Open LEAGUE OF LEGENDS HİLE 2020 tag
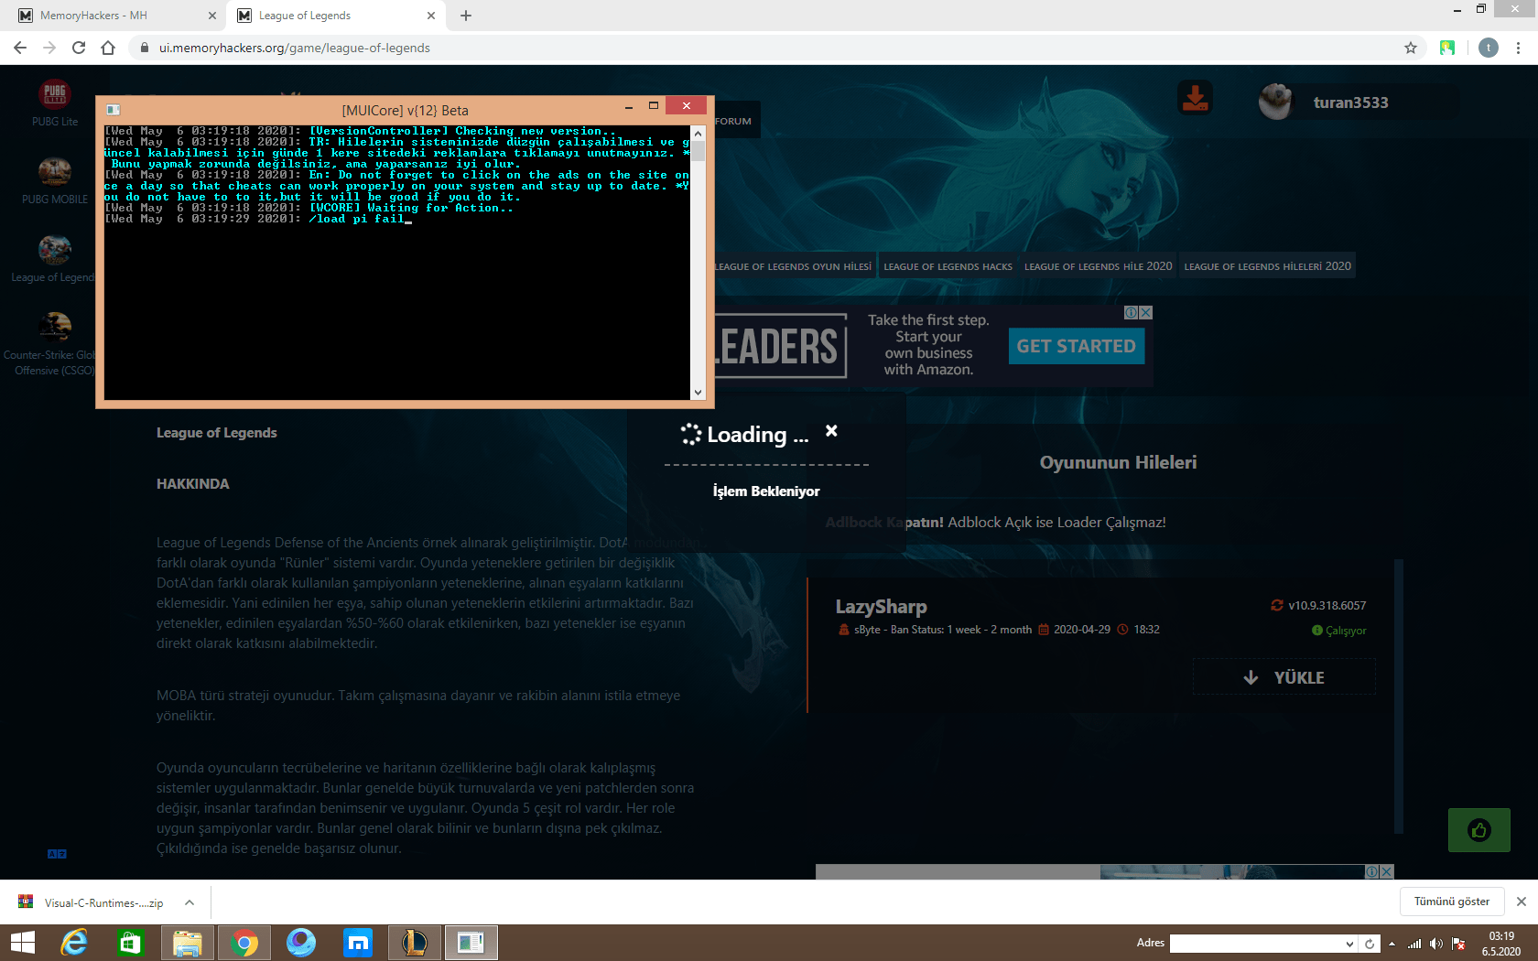Image resolution: width=1538 pixels, height=961 pixels. click(x=1098, y=266)
